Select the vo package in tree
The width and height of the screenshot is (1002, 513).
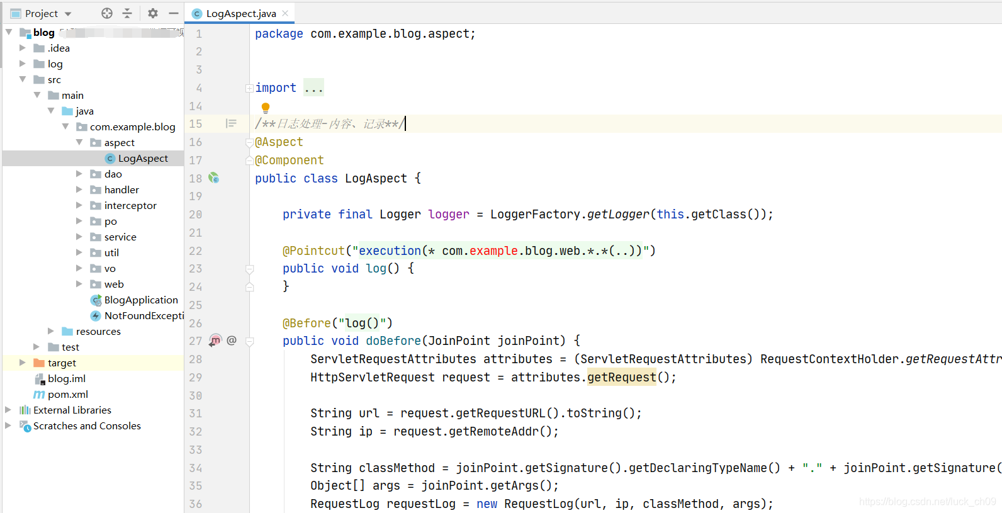point(110,269)
